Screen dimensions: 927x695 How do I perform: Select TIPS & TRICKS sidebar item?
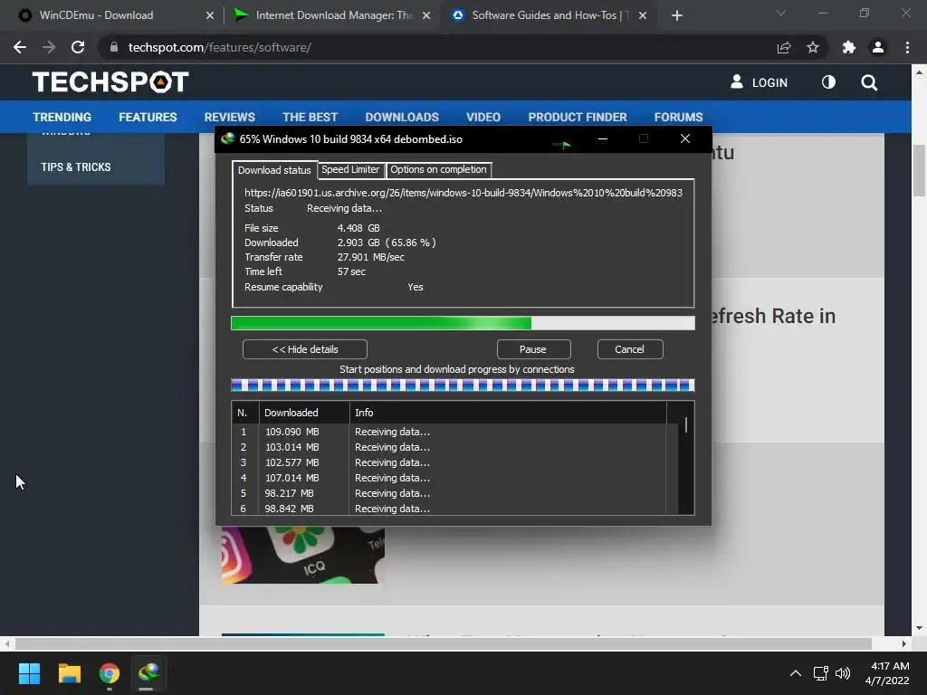click(x=76, y=167)
